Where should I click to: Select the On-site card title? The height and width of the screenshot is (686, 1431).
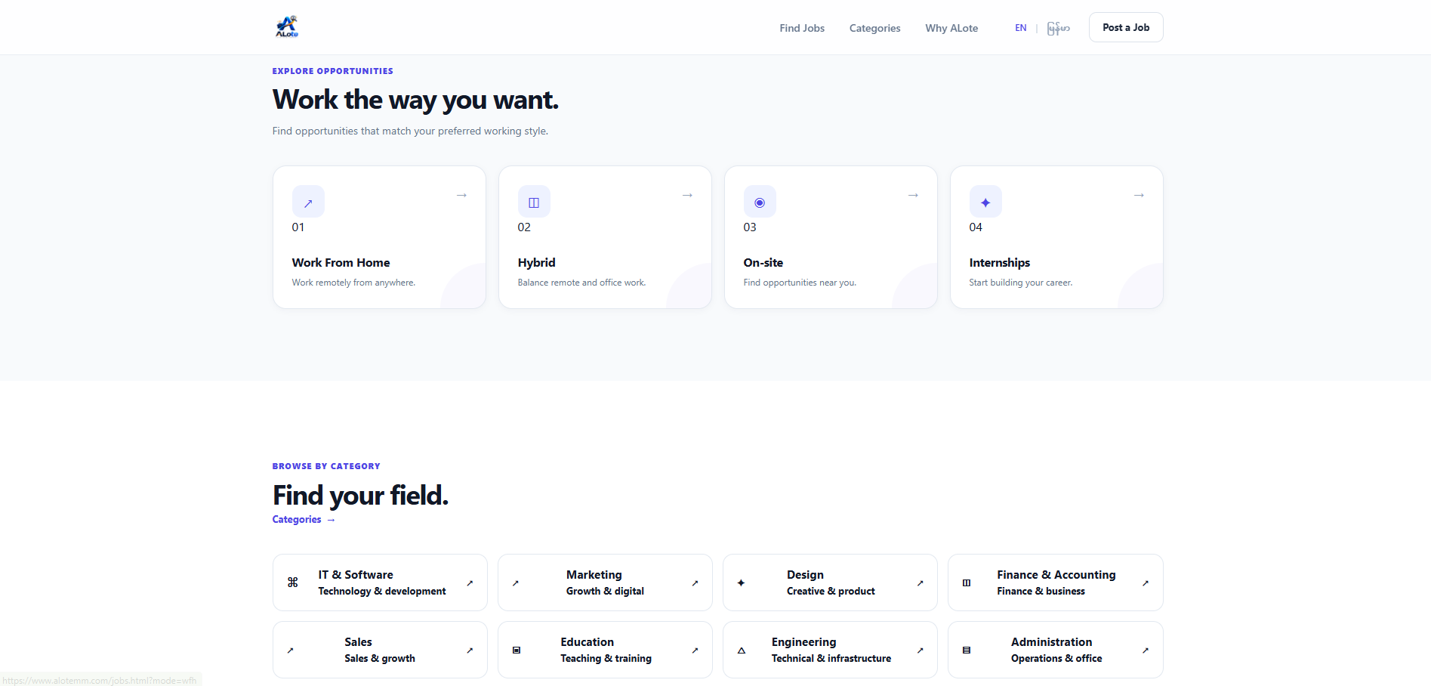point(763,263)
